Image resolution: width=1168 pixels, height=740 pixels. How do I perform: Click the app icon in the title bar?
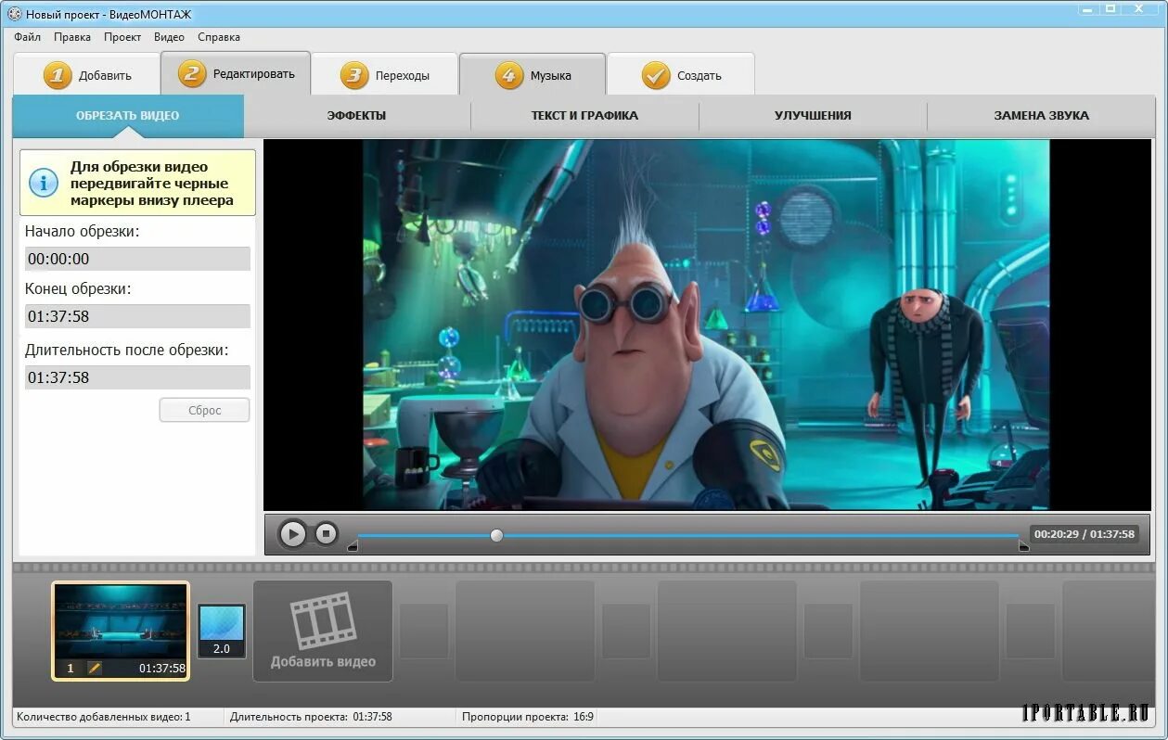click(14, 15)
